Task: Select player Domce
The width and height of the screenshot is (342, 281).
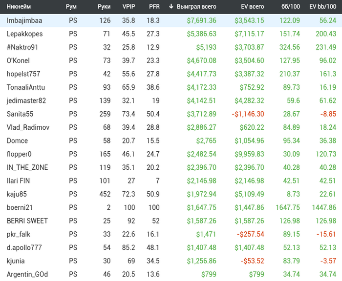Action: pos(17,140)
